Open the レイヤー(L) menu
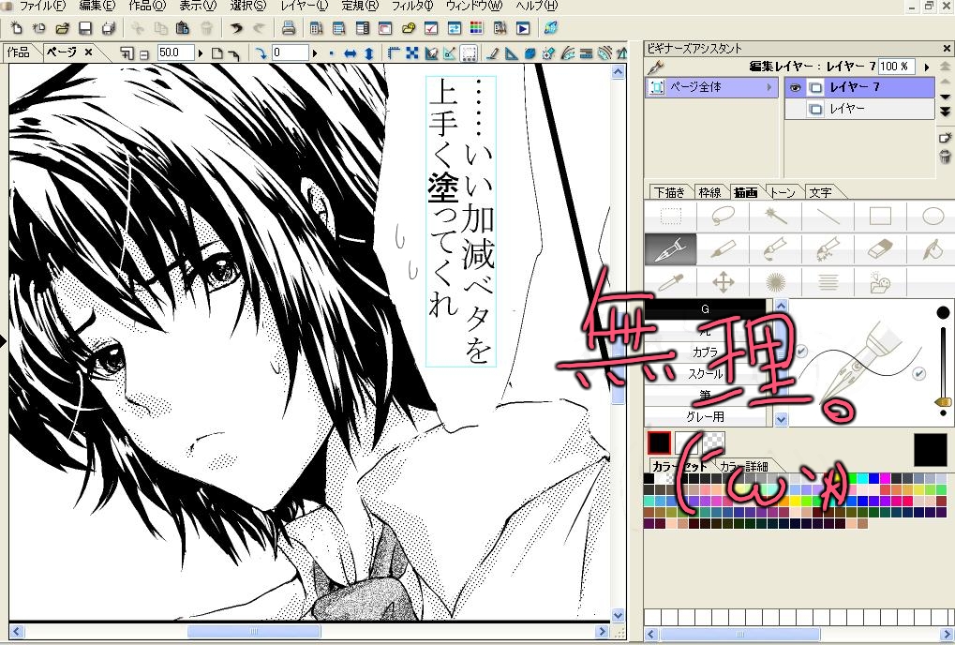The width and height of the screenshot is (955, 645). (304, 6)
